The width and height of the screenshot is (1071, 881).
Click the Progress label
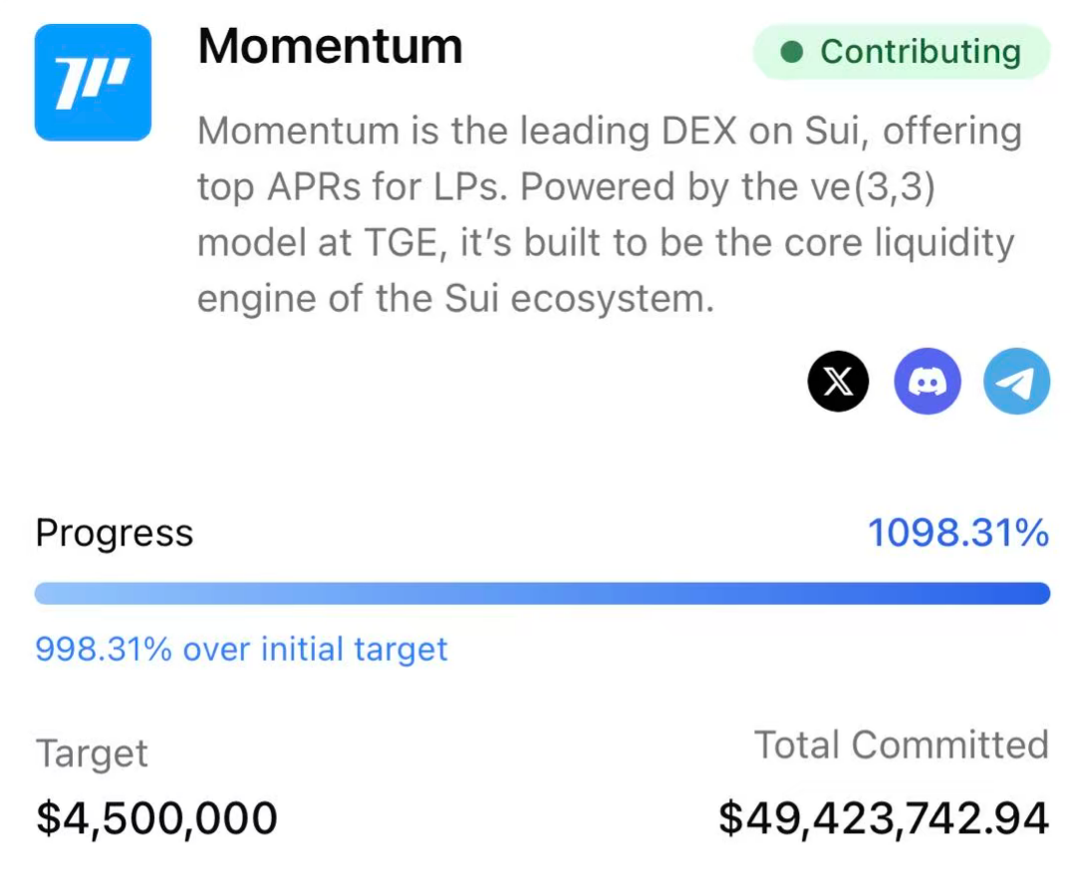115,534
